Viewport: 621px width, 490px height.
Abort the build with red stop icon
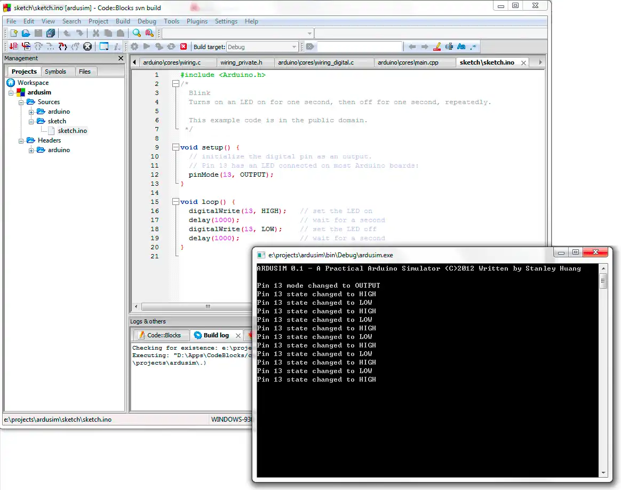pos(184,46)
